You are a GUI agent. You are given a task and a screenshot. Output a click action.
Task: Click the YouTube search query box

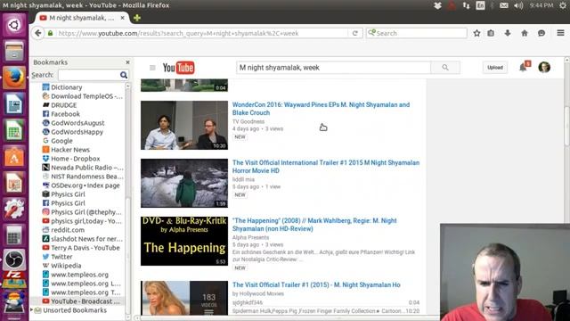(x=333, y=68)
